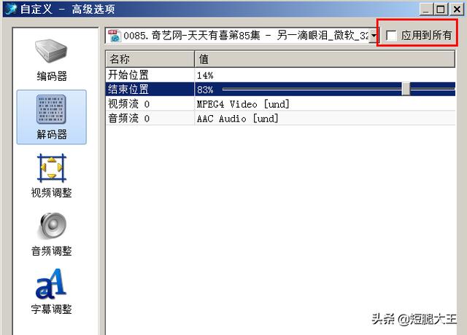Click the 名称 column header
The image size is (467, 335).
pos(150,59)
